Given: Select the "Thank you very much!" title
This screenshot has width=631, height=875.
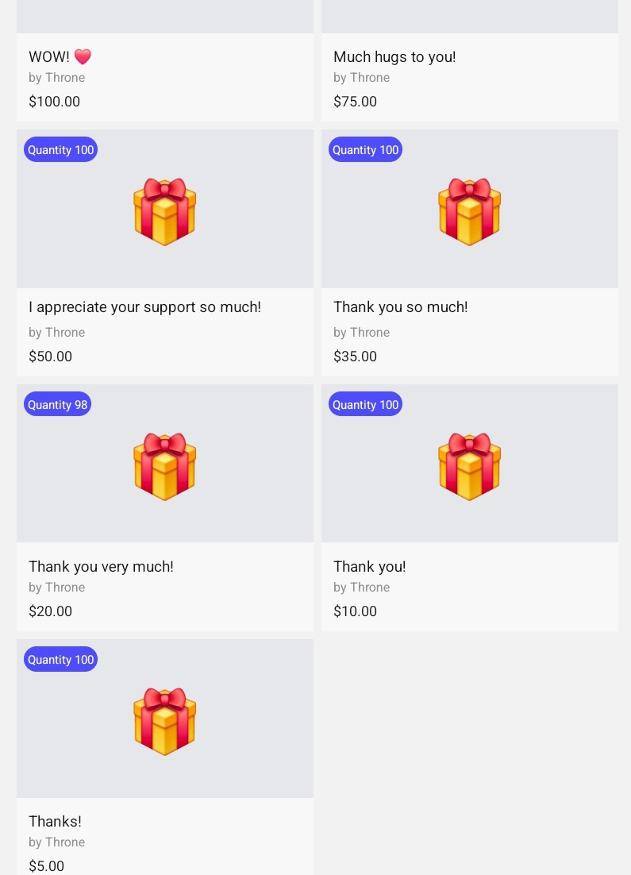Looking at the screenshot, I should tap(101, 567).
